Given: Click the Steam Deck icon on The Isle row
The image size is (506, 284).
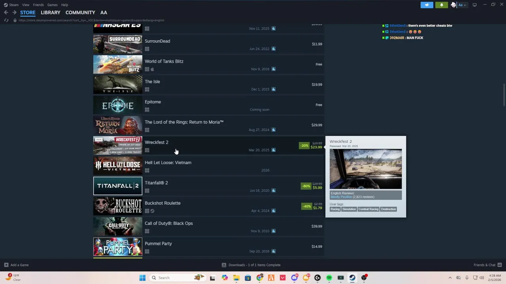Looking at the screenshot, I should 273,89.
